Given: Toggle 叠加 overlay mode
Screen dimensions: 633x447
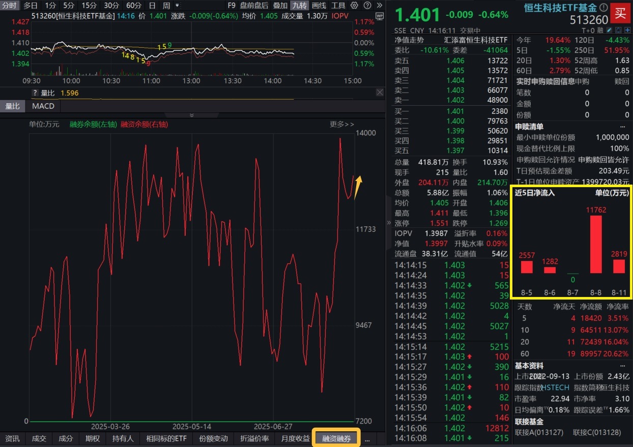Looking at the screenshot, I should [x=280, y=6].
